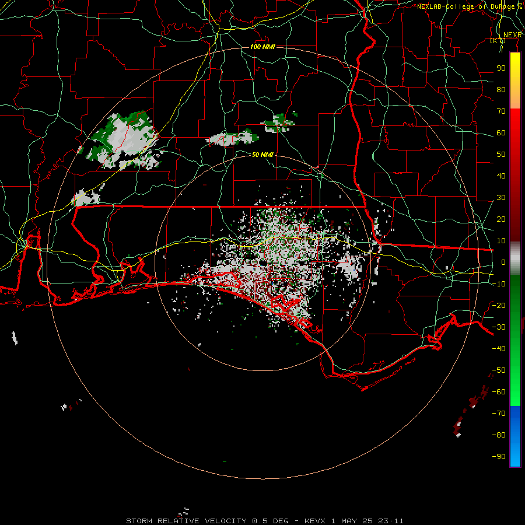The width and height of the screenshot is (525, 525).
Task: Select the -50 value on velocity scale
Action: [x=499, y=370]
